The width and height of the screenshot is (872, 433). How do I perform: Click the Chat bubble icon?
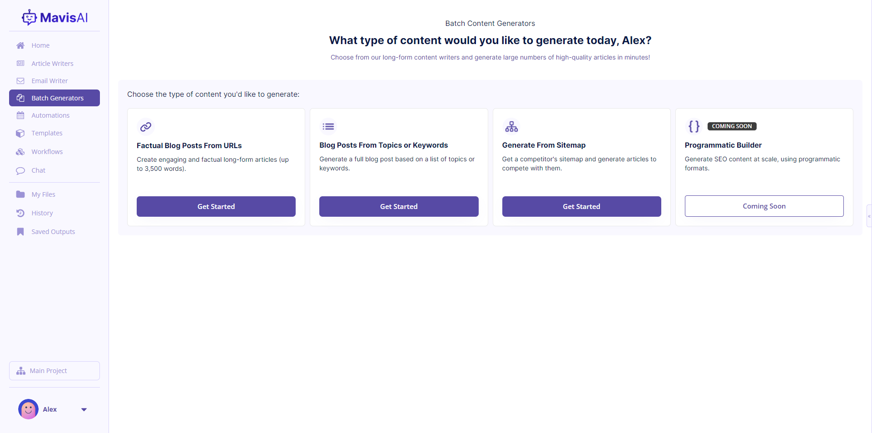click(x=20, y=171)
